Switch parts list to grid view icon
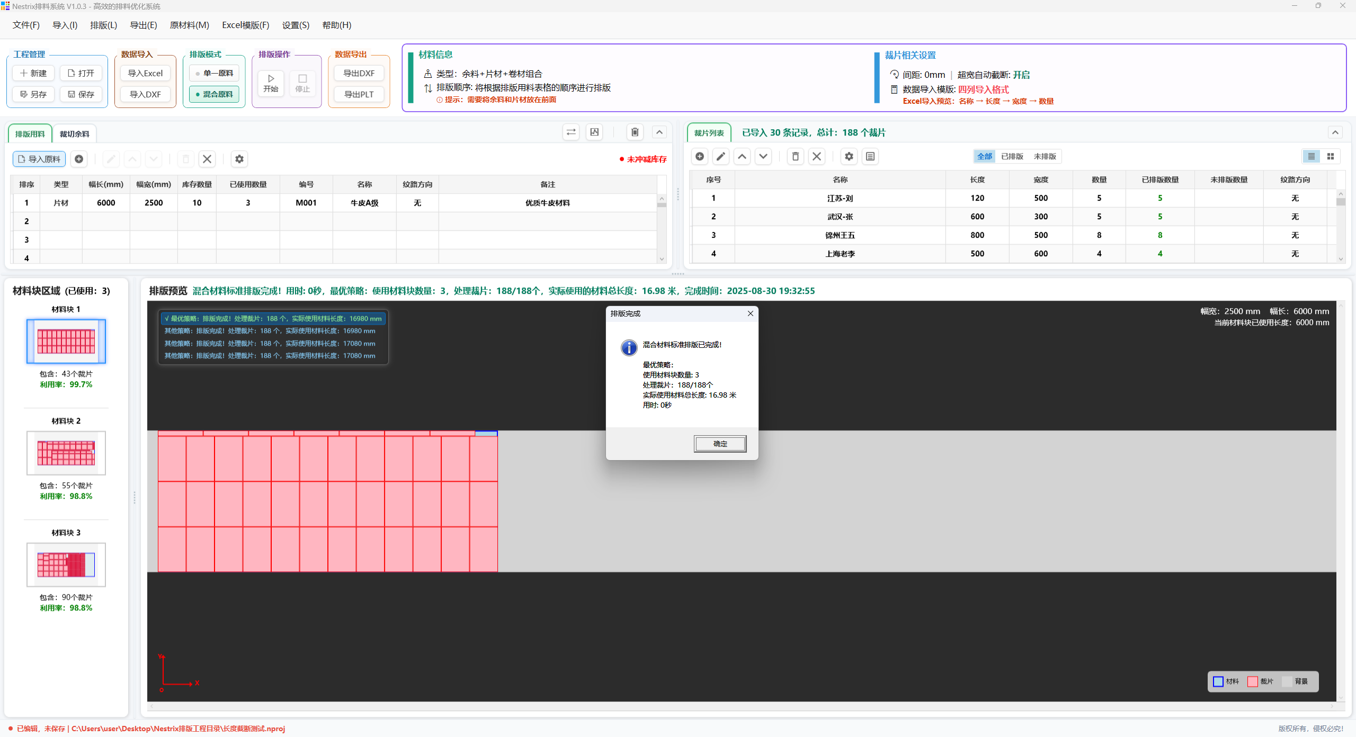This screenshot has height=737, width=1356. point(1330,156)
